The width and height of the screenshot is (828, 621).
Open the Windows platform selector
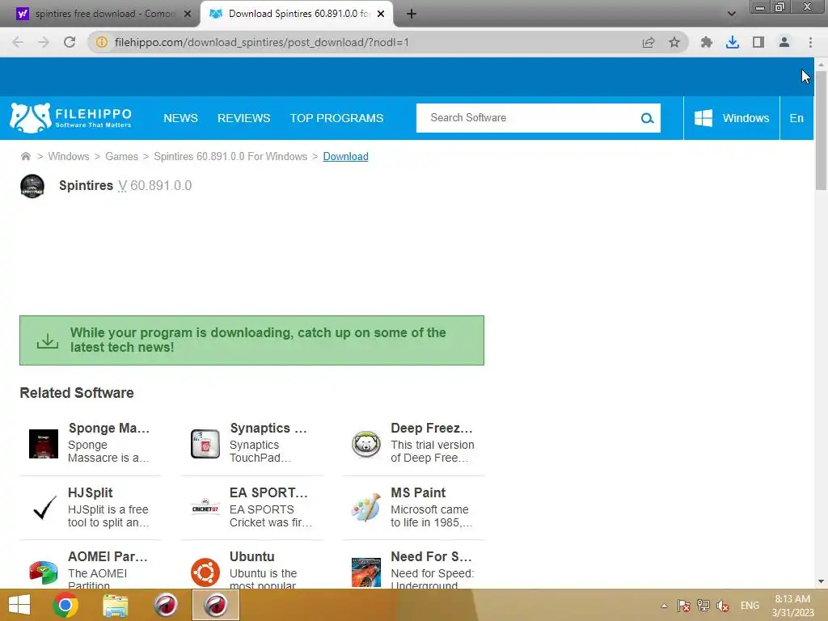[x=731, y=118]
